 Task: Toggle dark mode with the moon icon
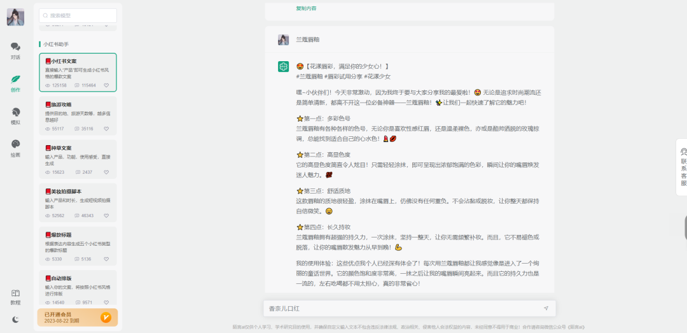pyautogui.click(x=15, y=320)
